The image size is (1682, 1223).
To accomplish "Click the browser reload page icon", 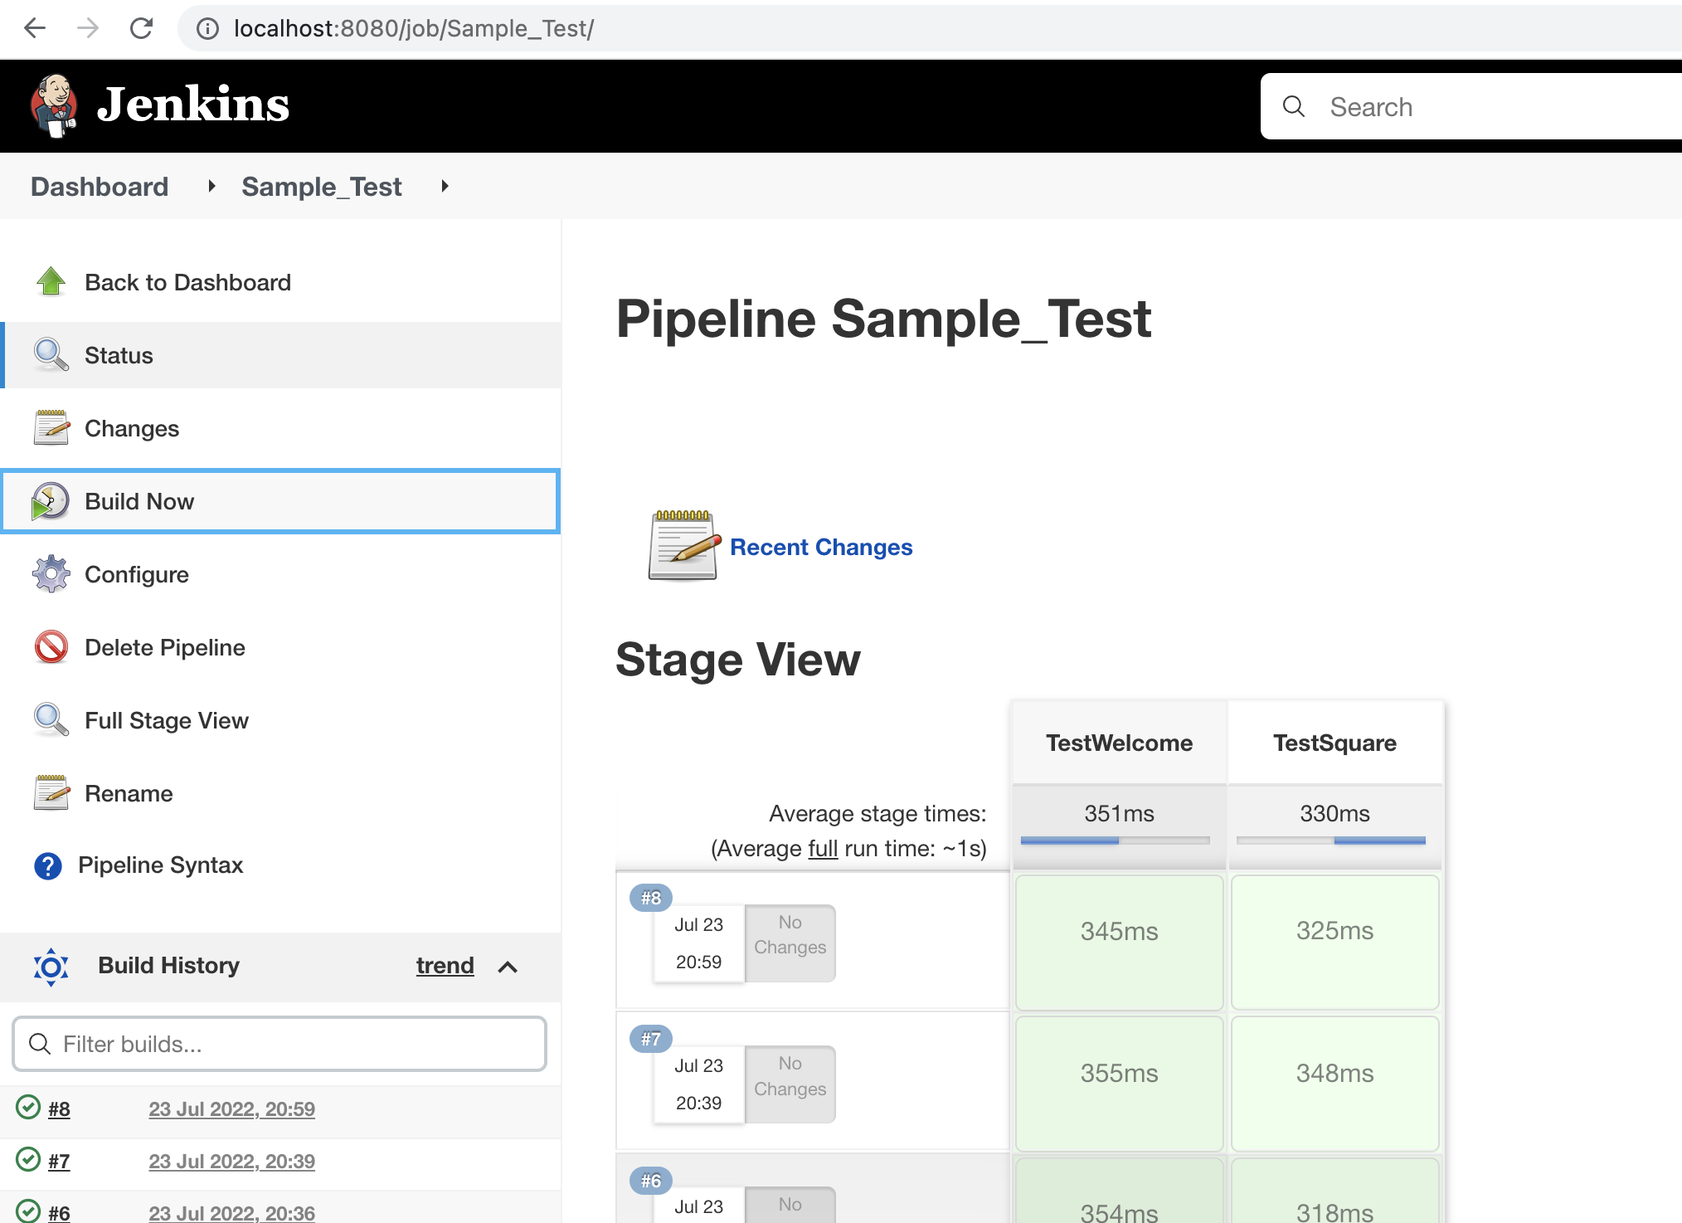I will [142, 28].
